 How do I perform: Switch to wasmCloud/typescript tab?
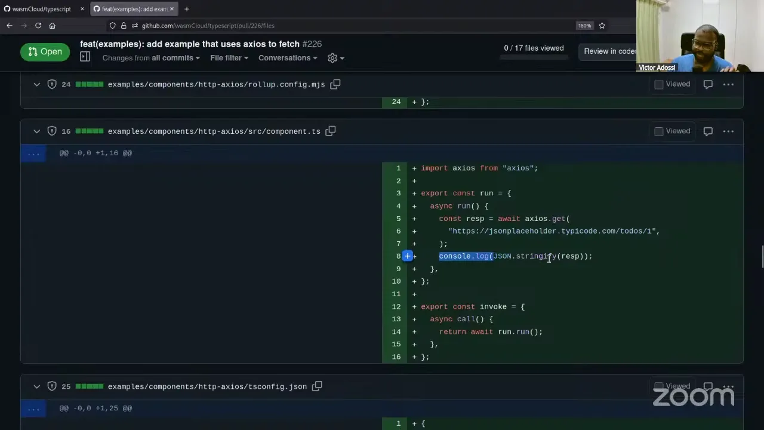tap(42, 9)
